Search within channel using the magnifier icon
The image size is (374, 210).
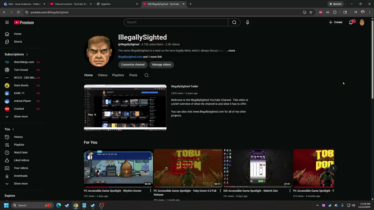pos(146,75)
